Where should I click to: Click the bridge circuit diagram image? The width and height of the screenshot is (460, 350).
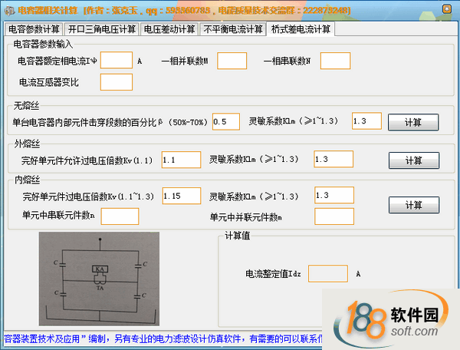[x=99, y=279]
